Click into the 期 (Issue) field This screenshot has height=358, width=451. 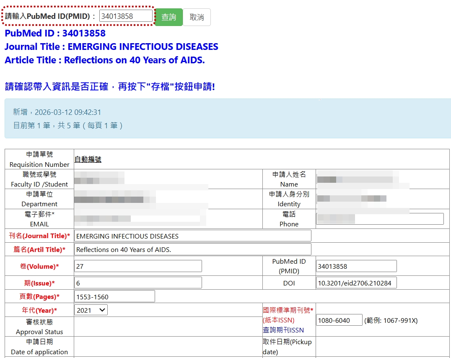tap(138, 283)
